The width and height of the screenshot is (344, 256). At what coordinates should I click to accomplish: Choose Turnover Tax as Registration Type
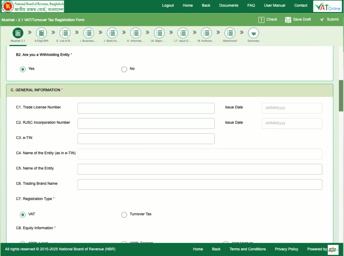tap(124, 215)
